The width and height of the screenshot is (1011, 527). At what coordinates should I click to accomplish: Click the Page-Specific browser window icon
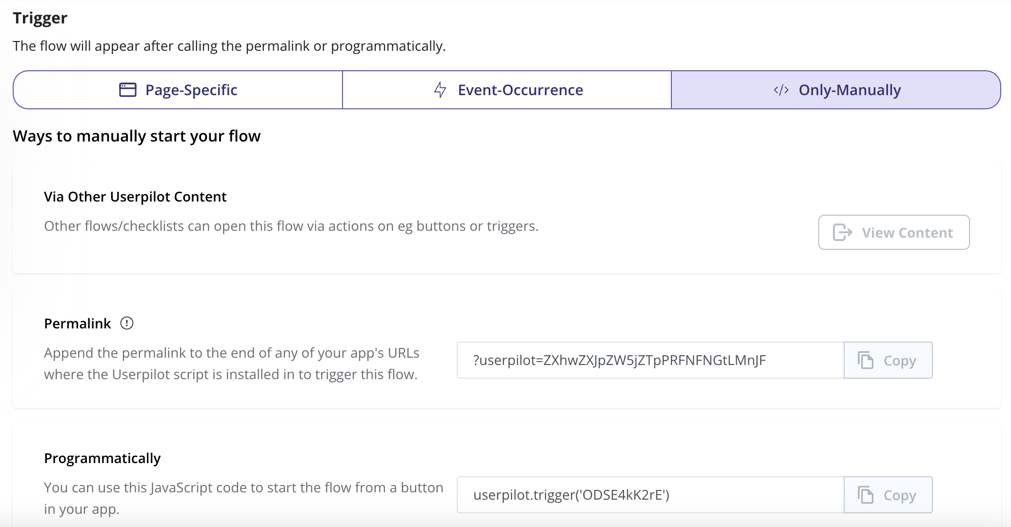pyautogui.click(x=128, y=90)
